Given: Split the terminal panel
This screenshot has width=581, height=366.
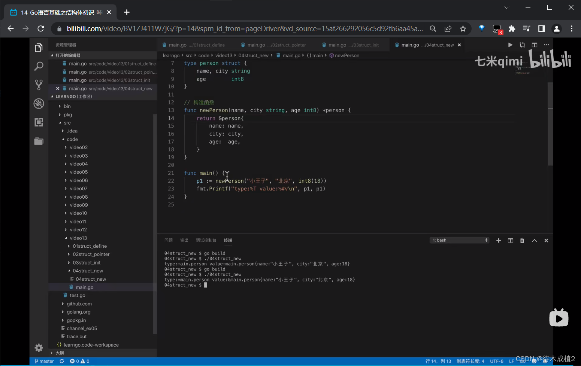Looking at the screenshot, I should click(510, 241).
